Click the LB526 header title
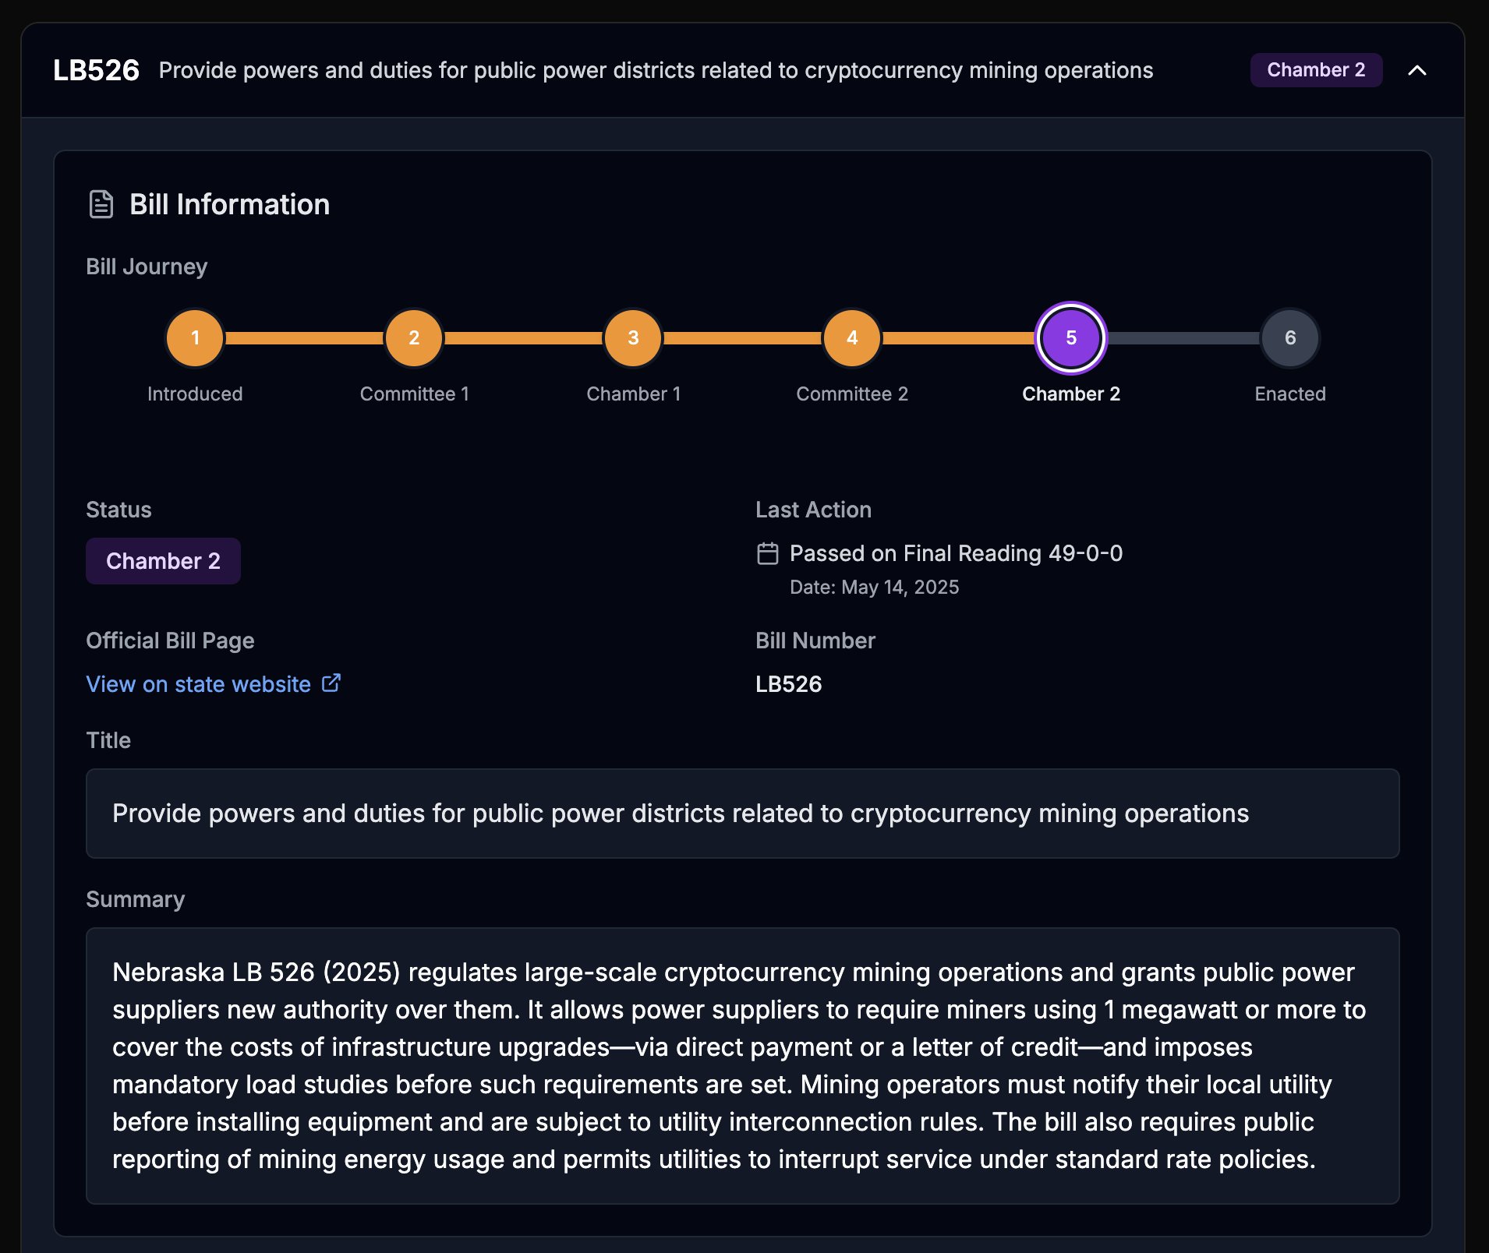 (96, 70)
